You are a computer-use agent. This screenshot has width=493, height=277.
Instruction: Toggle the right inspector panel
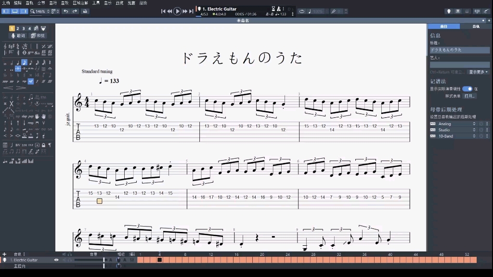(x=24, y=12)
